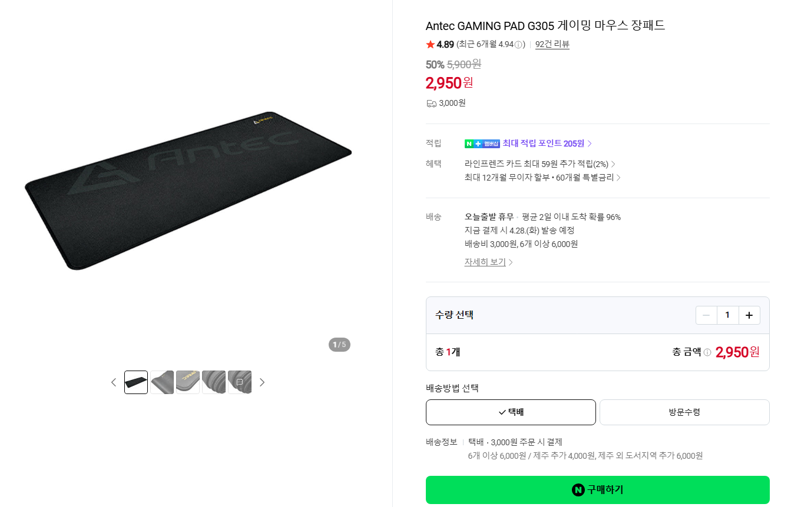791x507 pixels.
Task: Decrease quantity with the − stepper
Action: point(706,315)
